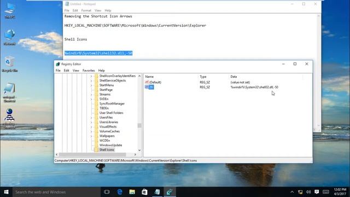The height and width of the screenshot is (197, 350).
Task: Click the highlighted shell32.dll line in Notepad
Action: point(98,53)
